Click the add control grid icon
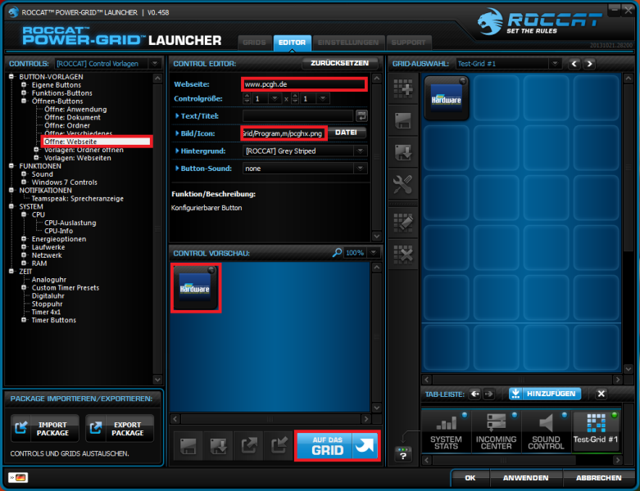 point(403,88)
